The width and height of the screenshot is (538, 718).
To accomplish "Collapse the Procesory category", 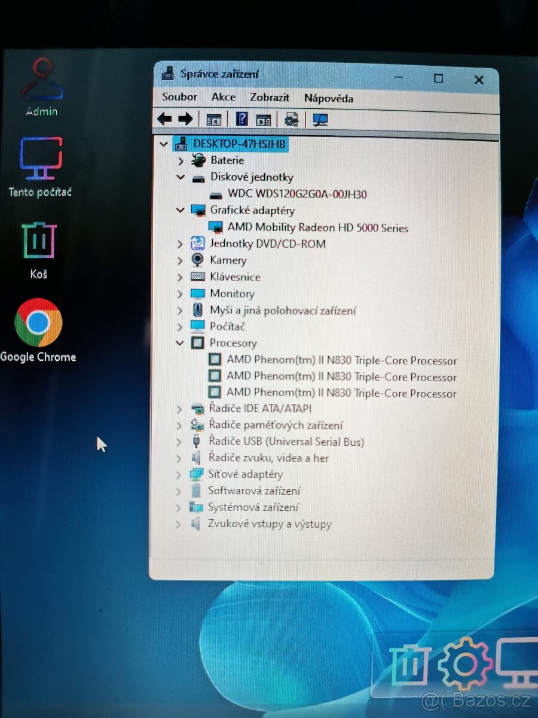I will tap(179, 343).
